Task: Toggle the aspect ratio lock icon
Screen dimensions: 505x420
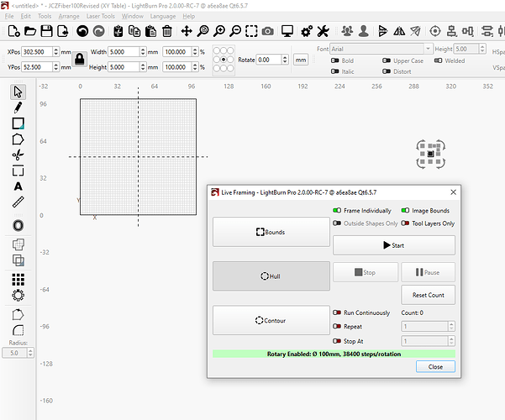Action: coord(80,60)
